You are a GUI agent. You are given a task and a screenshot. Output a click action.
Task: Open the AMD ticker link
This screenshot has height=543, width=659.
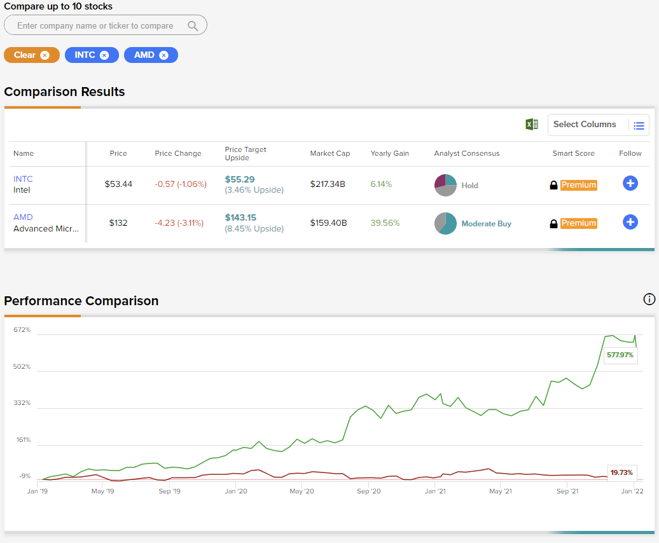23,217
